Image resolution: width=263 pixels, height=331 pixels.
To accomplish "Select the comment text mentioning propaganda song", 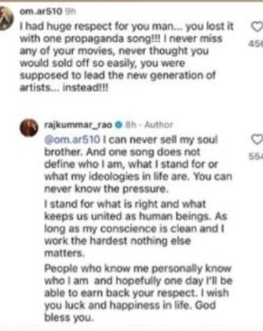I will coord(127,57).
